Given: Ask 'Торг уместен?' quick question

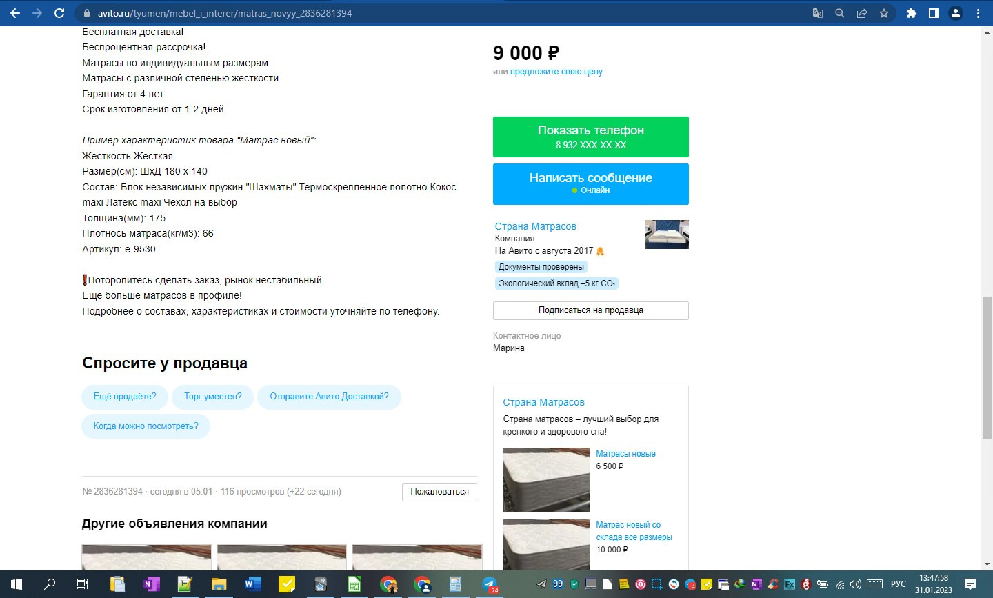Looking at the screenshot, I should coord(213,397).
